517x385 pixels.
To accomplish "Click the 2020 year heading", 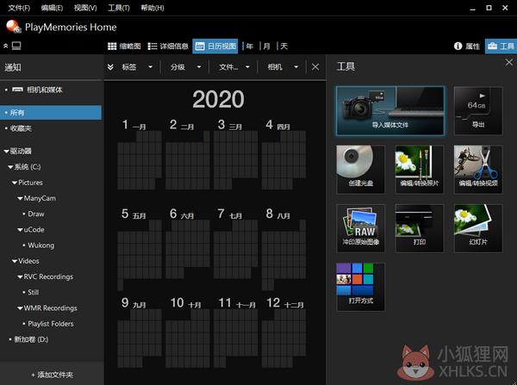I will click(x=218, y=99).
